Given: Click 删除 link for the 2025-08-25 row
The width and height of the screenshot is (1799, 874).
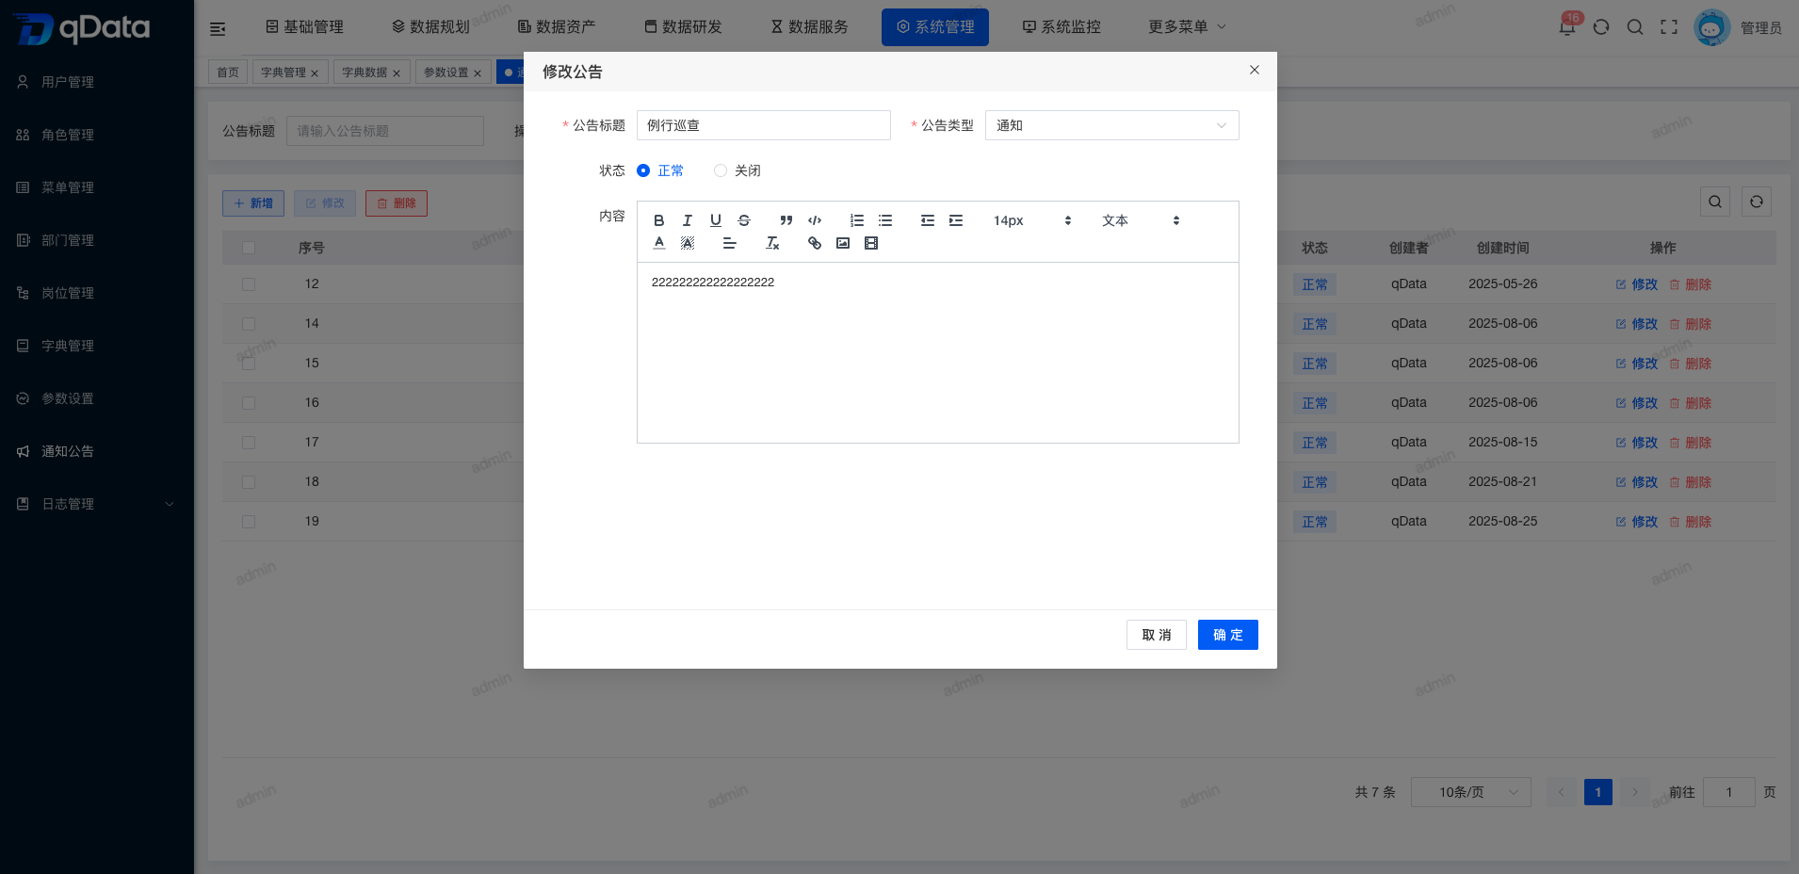Looking at the screenshot, I should point(1691,522).
